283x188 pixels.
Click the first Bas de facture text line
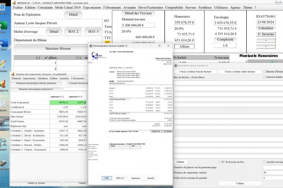228,83
